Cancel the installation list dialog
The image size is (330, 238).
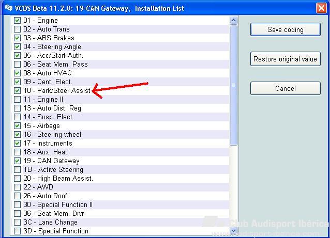pyautogui.click(x=286, y=88)
